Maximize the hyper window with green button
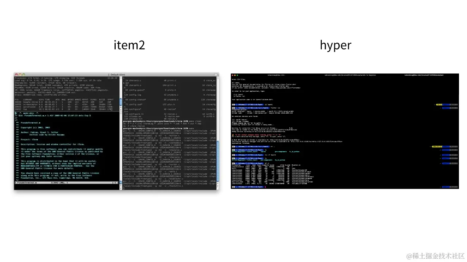The image size is (467, 262). click(238, 75)
